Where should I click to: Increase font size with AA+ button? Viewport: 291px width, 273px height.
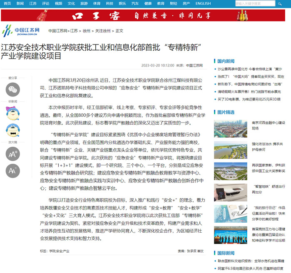click(x=12, y=153)
